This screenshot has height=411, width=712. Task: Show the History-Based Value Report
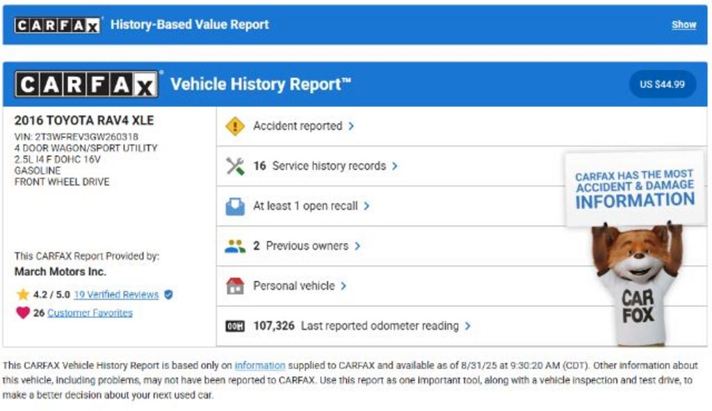[683, 24]
